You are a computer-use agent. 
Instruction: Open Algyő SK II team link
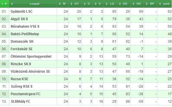pyautogui.click(x=19, y=19)
